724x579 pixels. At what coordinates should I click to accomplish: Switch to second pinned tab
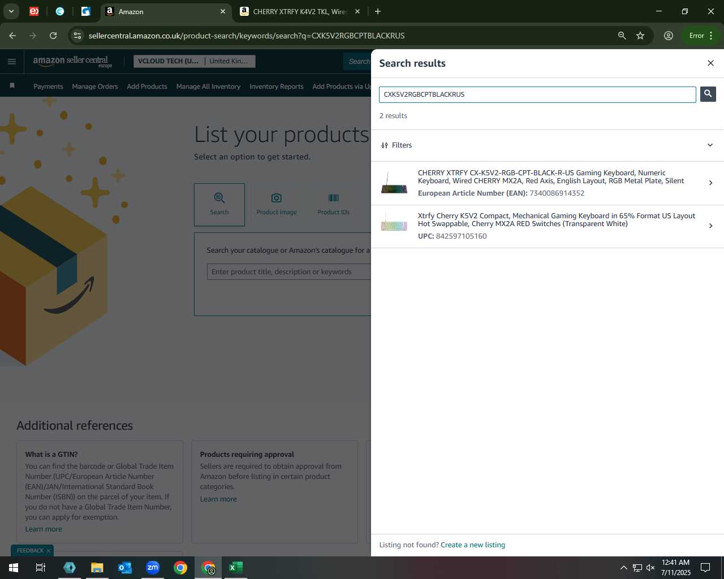point(60,11)
